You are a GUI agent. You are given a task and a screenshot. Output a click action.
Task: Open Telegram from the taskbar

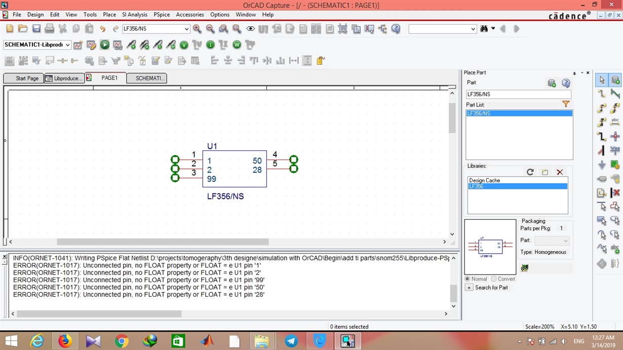[291, 341]
